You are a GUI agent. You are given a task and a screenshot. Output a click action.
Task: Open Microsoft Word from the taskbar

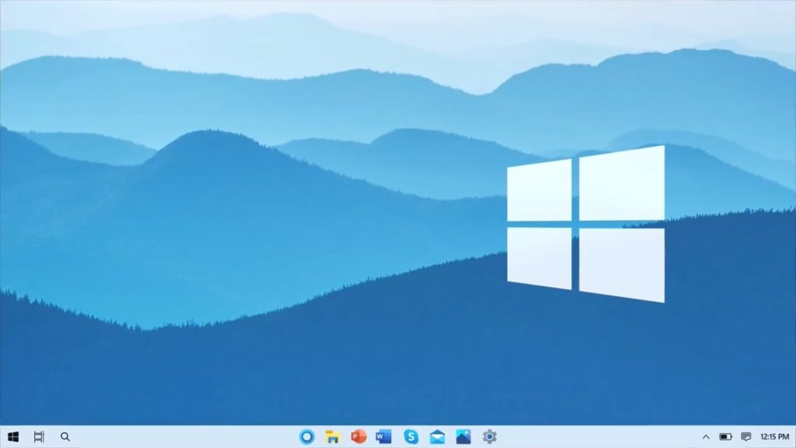(383, 436)
